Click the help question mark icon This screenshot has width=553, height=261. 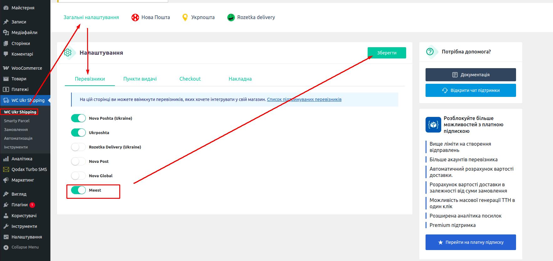point(430,52)
